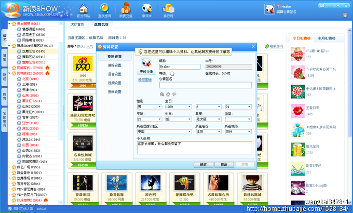Click the 修改密码 link

145,79
